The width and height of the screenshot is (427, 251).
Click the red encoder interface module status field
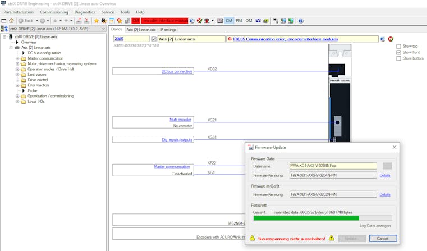pos(165,21)
